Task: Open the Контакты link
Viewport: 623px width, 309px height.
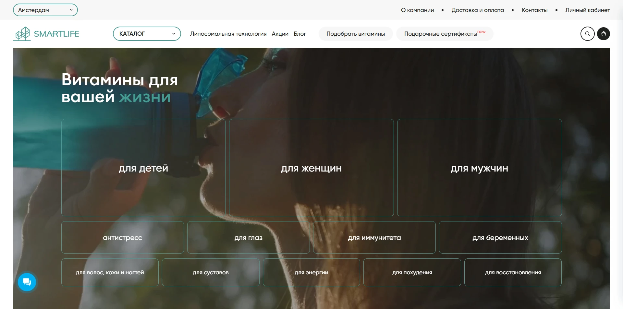Action: coord(534,10)
